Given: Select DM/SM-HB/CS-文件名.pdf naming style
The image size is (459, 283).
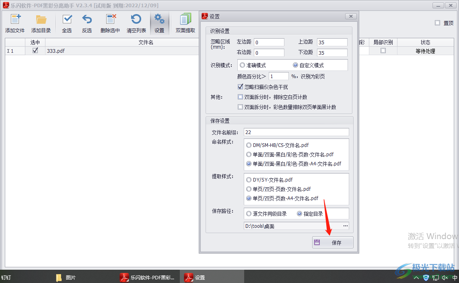Looking at the screenshot, I should coord(249,145).
